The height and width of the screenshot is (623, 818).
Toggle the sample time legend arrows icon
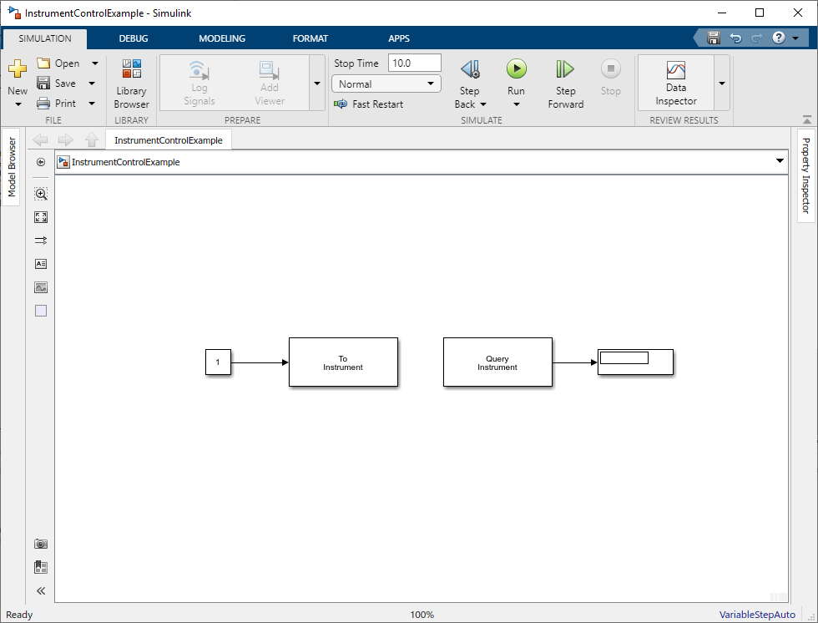(x=41, y=241)
